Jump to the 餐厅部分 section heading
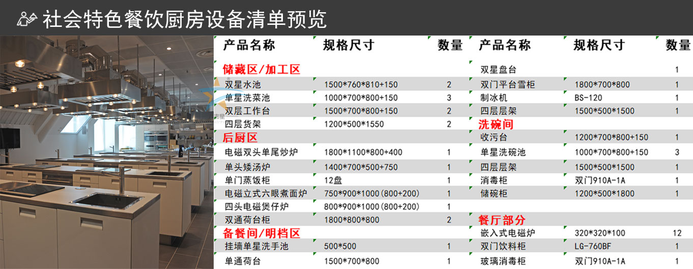This screenshot has width=693, height=269. coord(502,220)
